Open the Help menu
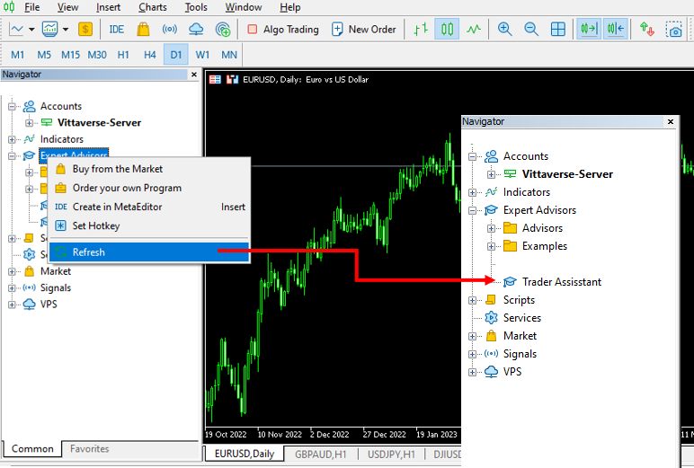Viewport: 694px width, 468px height. (x=289, y=7)
